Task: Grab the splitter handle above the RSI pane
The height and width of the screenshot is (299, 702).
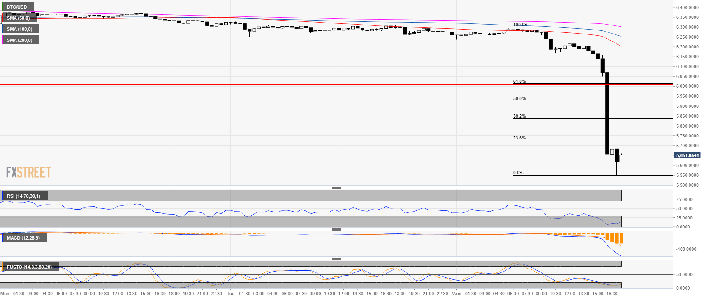Action: click(x=336, y=187)
